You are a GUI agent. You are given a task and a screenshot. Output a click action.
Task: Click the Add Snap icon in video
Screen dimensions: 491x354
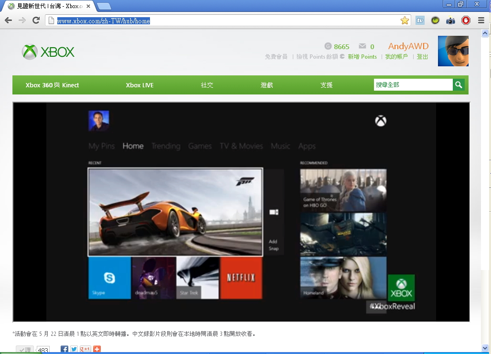tap(274, 212)
